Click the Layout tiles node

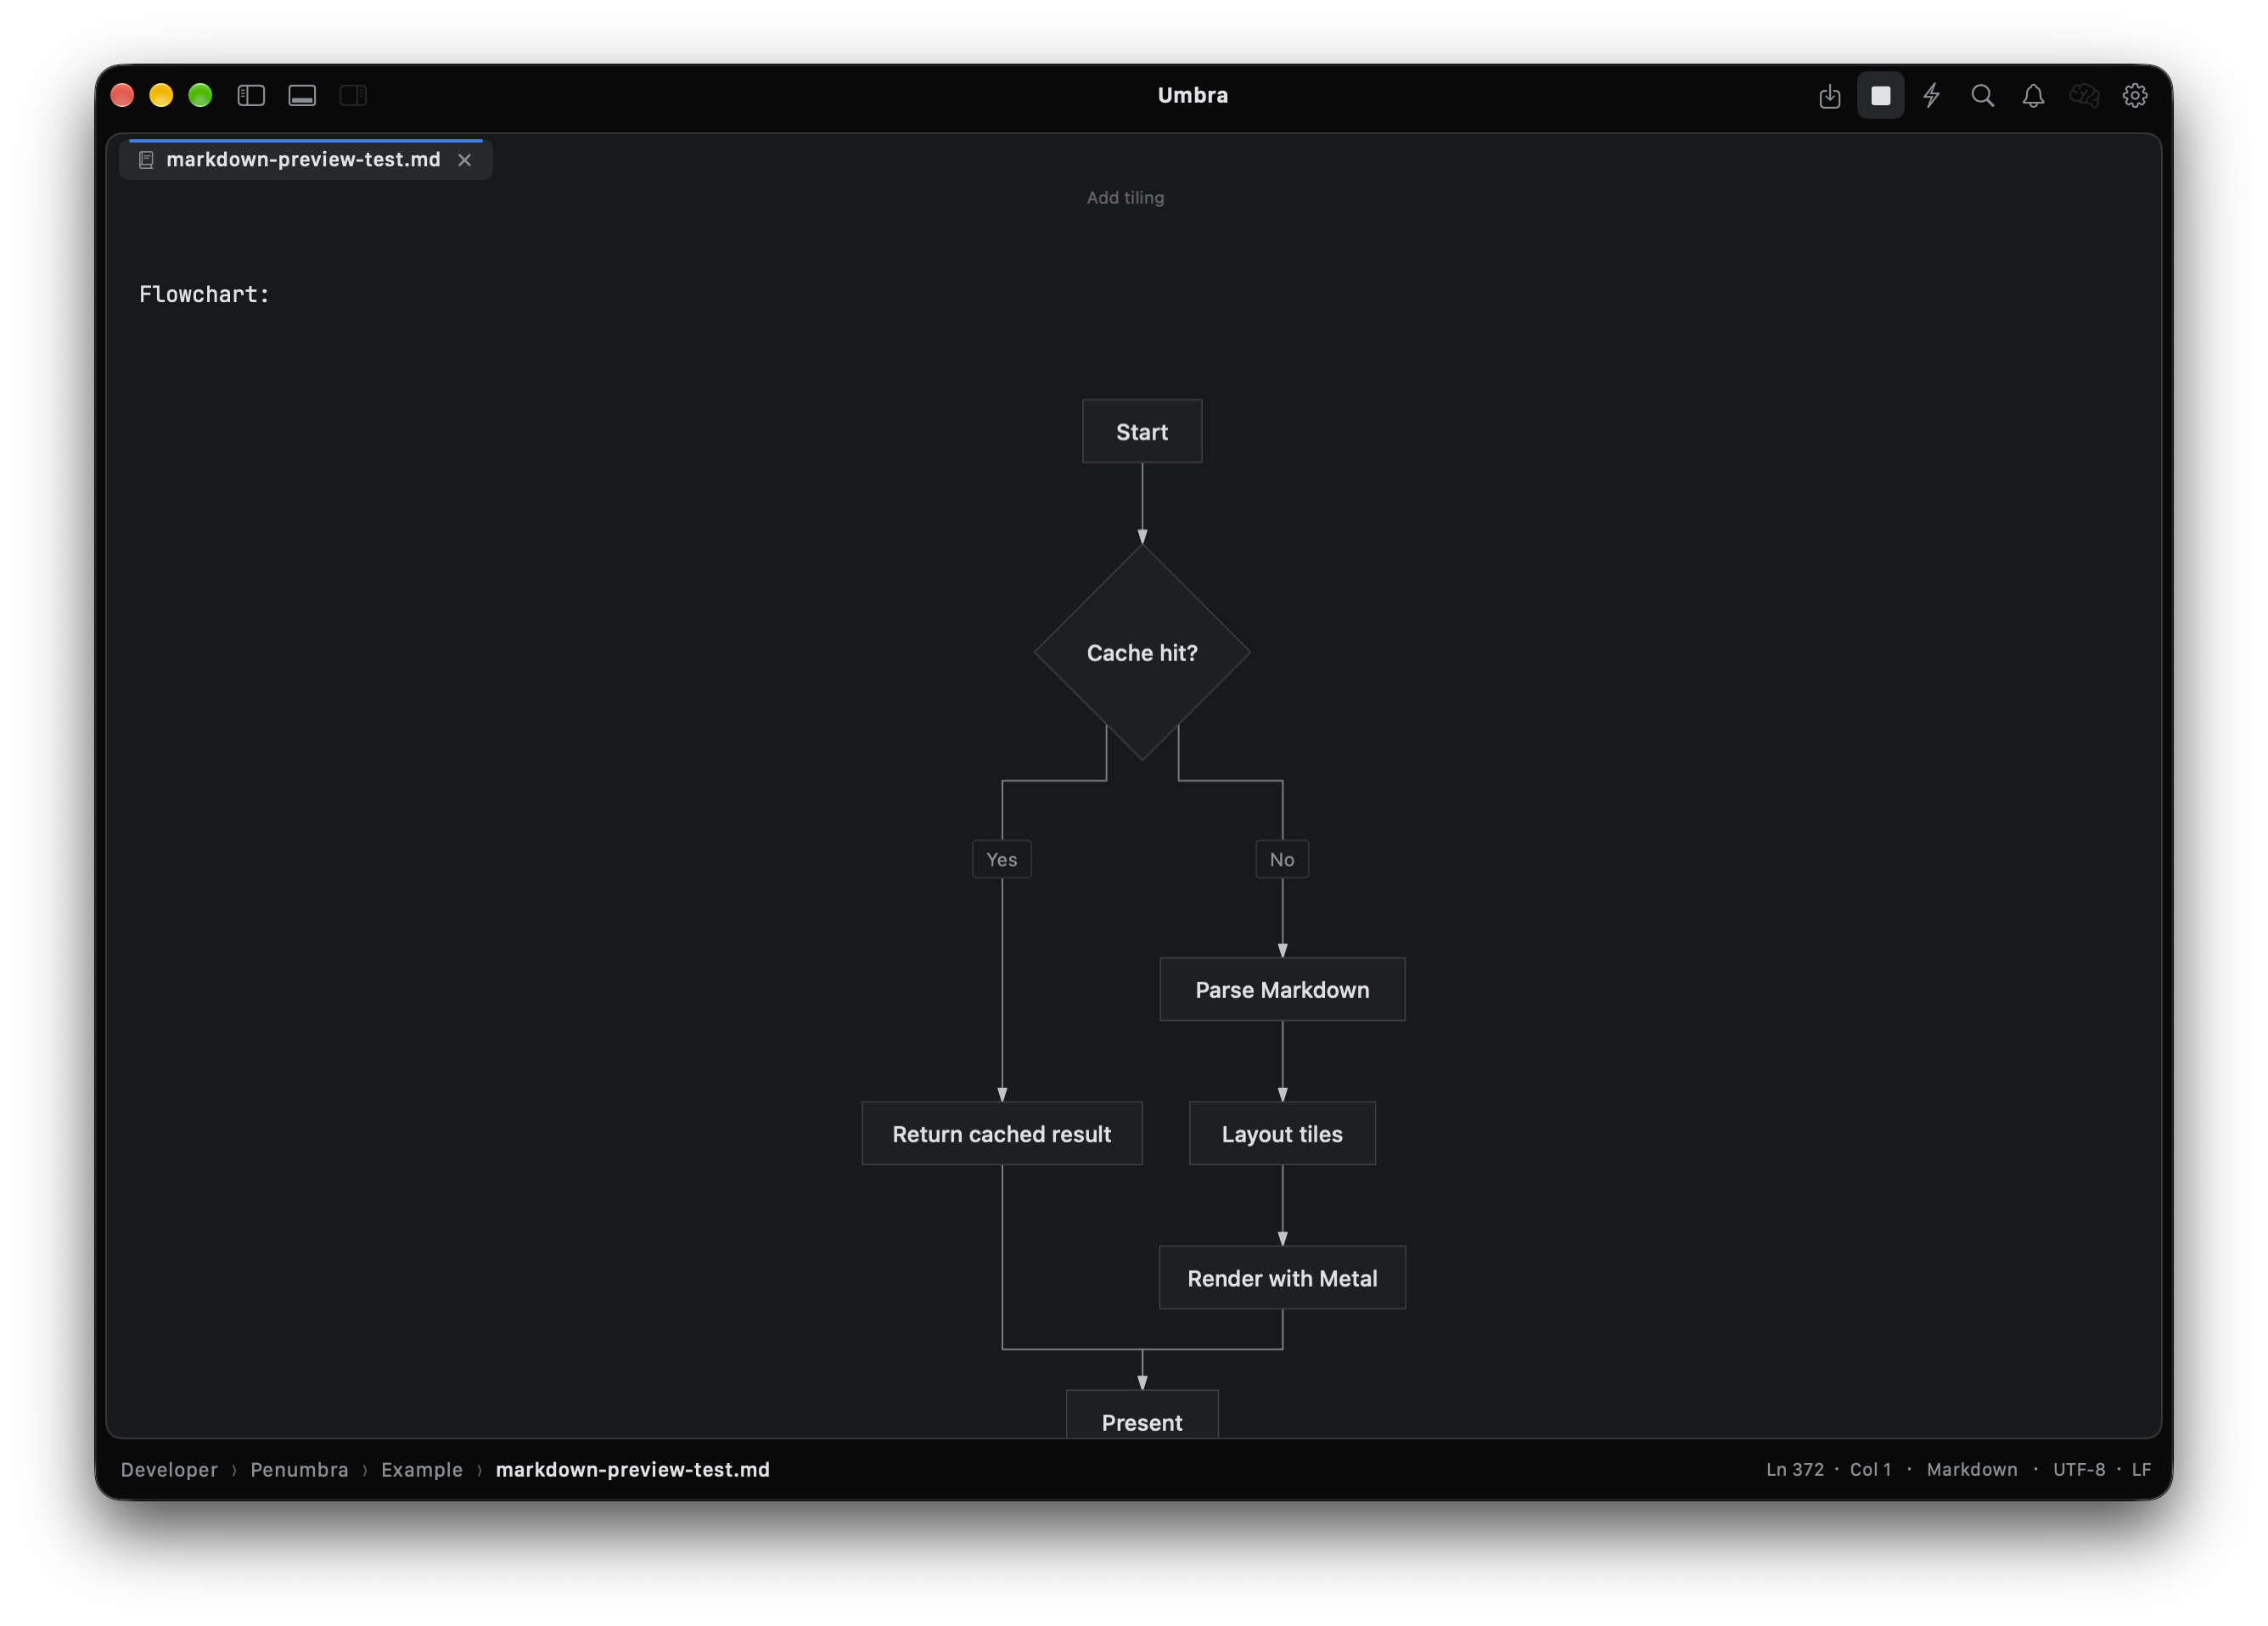[x=1282, y=1134]
